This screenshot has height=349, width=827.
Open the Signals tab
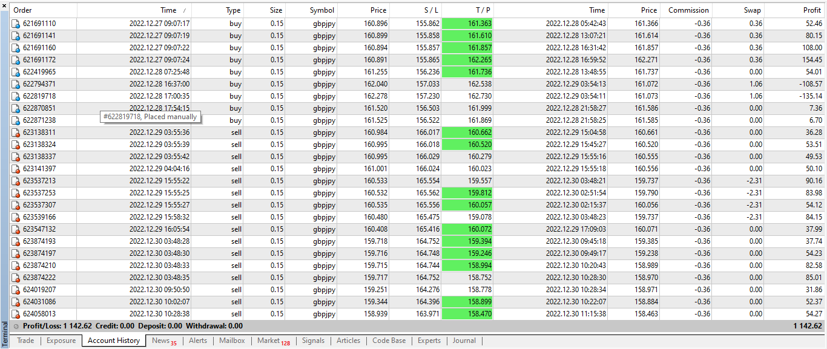pyautogui.click(x=313, y=341)
